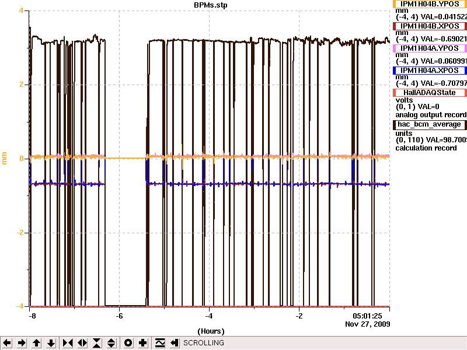
Task: Click the VAL=98.700 readout for hac_bcm_average
Action: click(x=447, y=140)
